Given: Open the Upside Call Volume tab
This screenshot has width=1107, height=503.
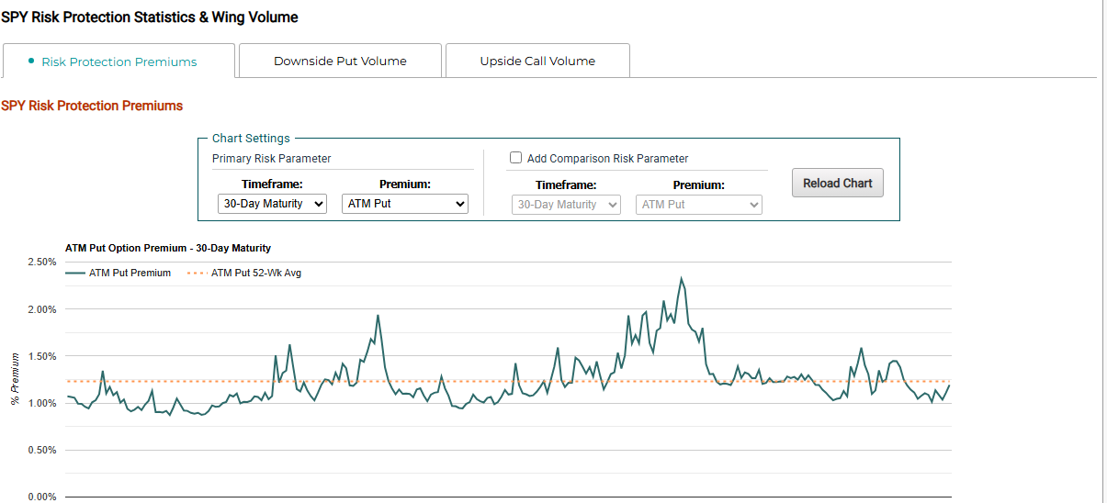Looking at the screenshot, I should [x=537, y=61].
